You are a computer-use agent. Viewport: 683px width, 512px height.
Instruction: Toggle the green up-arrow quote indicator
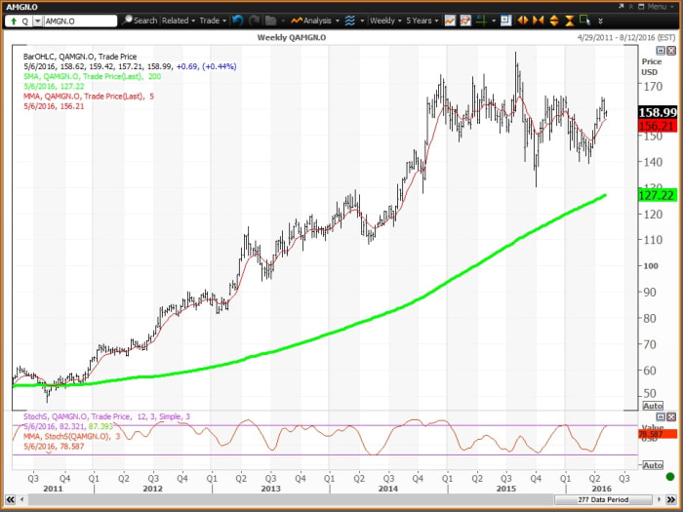(11, 20)
